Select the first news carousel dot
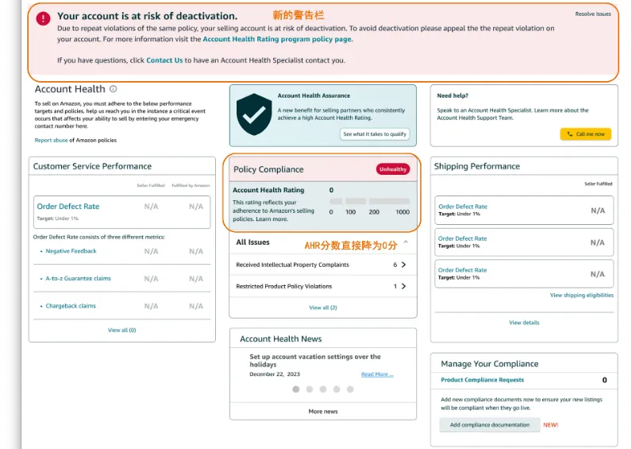632x449 pixels. point(296,389)
